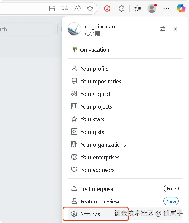The width and height of the screenshot is (189, 223).
Task: Go to Your repositories
Action: [101, 81]
